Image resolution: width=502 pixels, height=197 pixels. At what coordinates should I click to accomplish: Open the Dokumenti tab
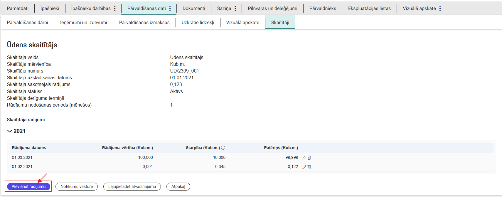194,9
